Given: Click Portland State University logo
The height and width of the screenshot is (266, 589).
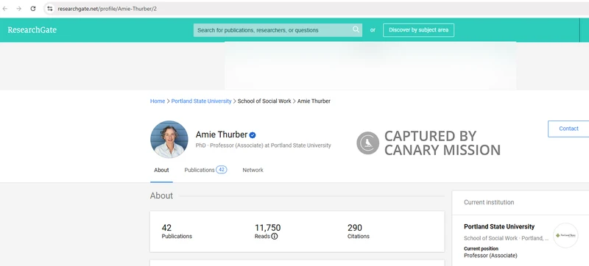Looking at the screenshot, I should pos(565,235).
